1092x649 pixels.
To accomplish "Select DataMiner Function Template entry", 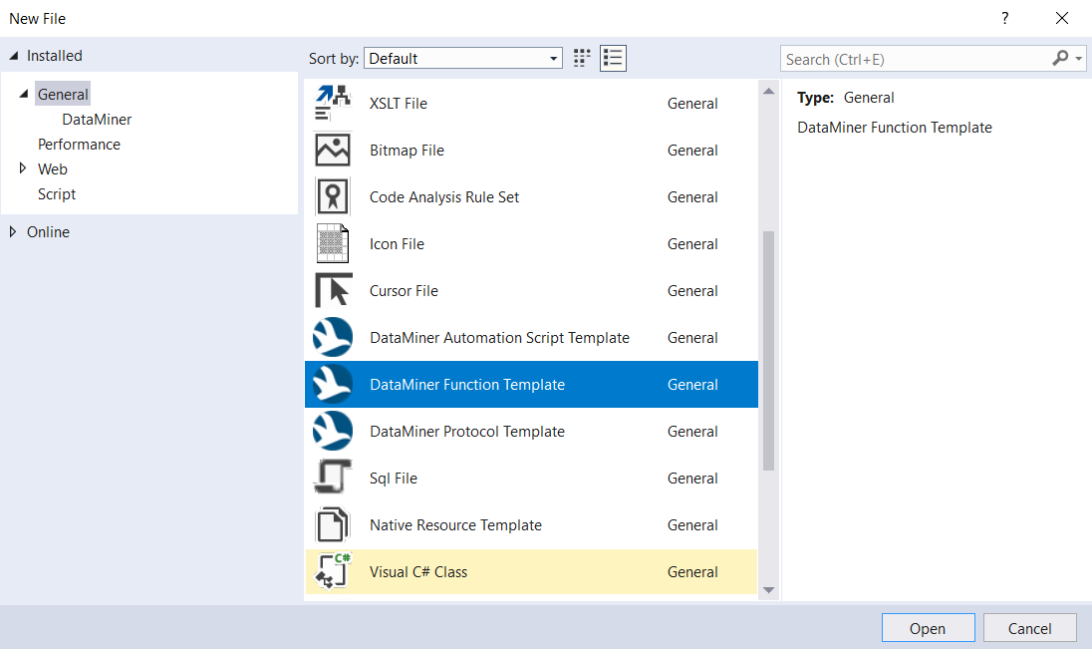I will [531, 384].
